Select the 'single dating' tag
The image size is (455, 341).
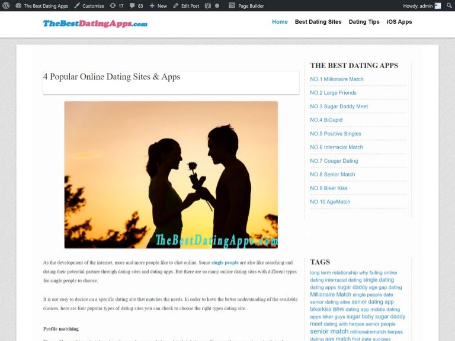(x=379, y=280)
